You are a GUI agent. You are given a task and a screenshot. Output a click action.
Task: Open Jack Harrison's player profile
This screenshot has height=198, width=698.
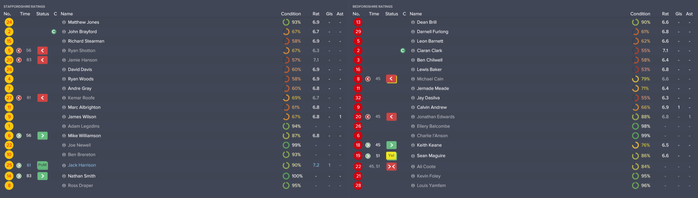tap(82, 165)
